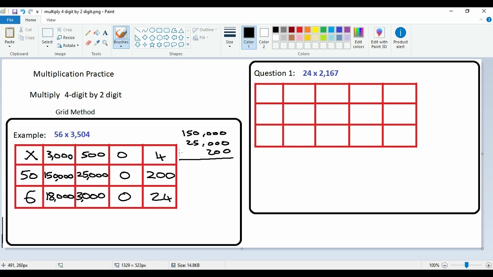Viewport: 493px width, 277px height.
Task: Choose the Line shape
Action: tap(138, 30)
